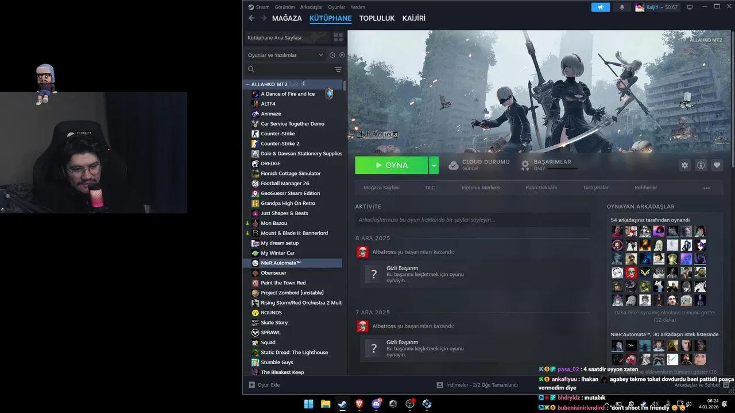This screenshot has height=413, width=735.
Task: Show ready-to-play games filter icon
Action: [x=342, y=55]
